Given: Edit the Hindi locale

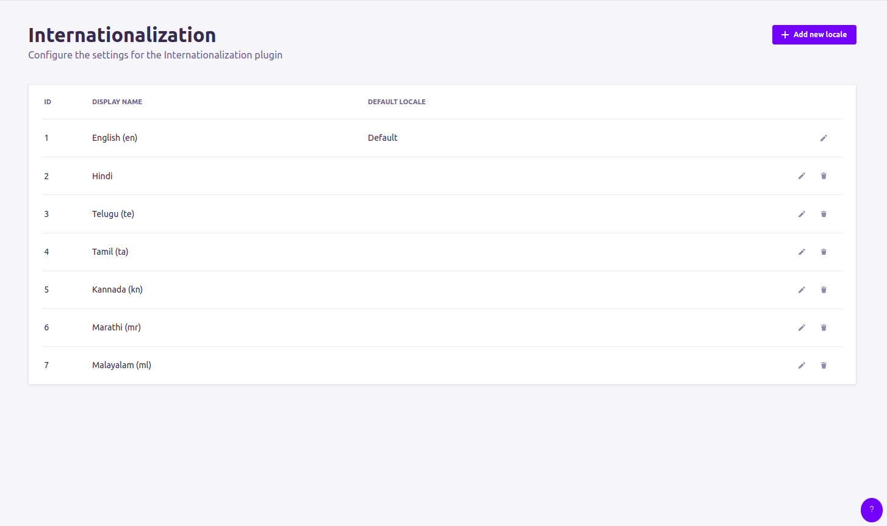Looking at the screenshot, I should coord(802,176).
